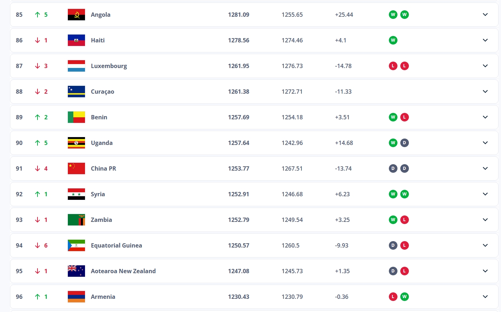The image size is (501, 312).
Task: Click the Angola flag icon
Action: pyautogui.click(x=76, y=15)
